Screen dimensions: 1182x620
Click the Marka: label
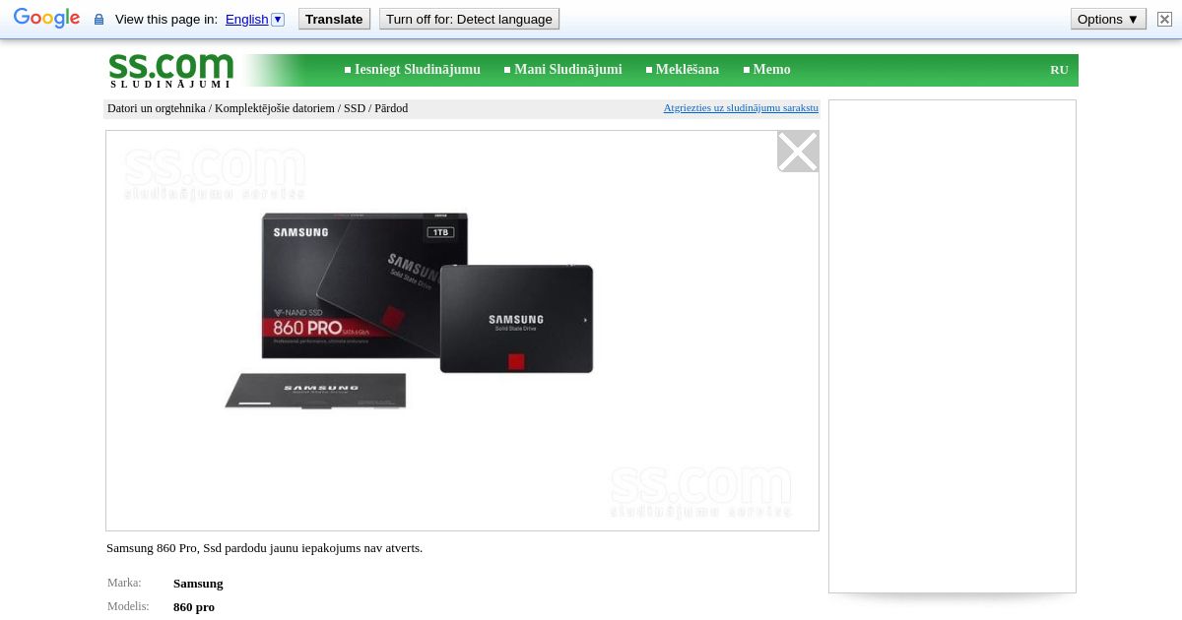(124, 583)
